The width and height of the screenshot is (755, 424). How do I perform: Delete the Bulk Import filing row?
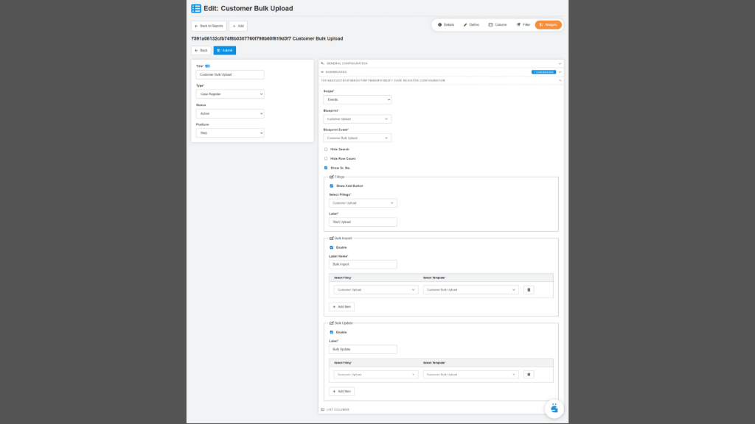(x=529, y=290)
